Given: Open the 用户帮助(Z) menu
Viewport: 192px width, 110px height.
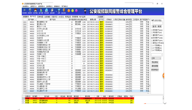Looking at the screenshot, I should [65, 6].
